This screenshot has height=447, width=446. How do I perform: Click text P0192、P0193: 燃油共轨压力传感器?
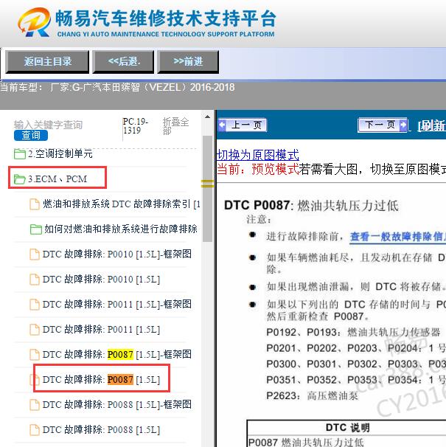coord(353,332)
